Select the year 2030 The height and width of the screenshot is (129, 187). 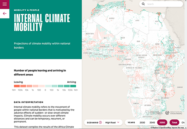[142, 123]
